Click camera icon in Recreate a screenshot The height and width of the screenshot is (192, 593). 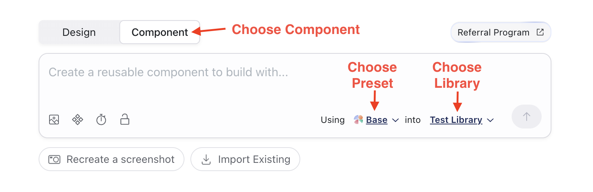54,160
